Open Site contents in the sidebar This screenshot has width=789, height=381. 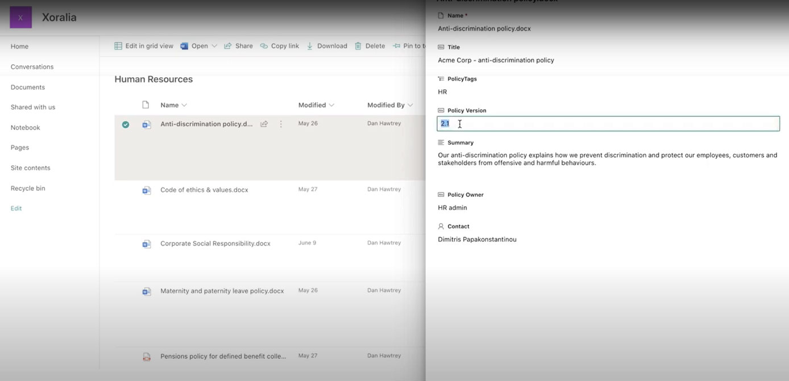(31, 168)
